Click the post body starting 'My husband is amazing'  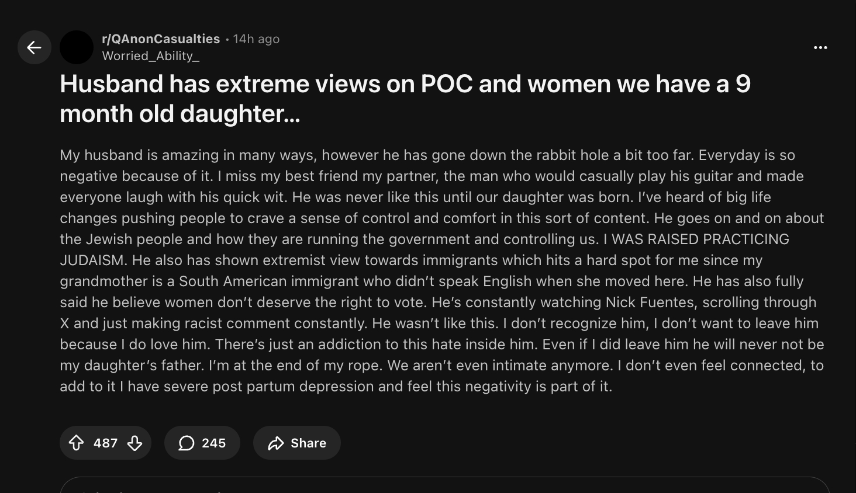[441, 270]
